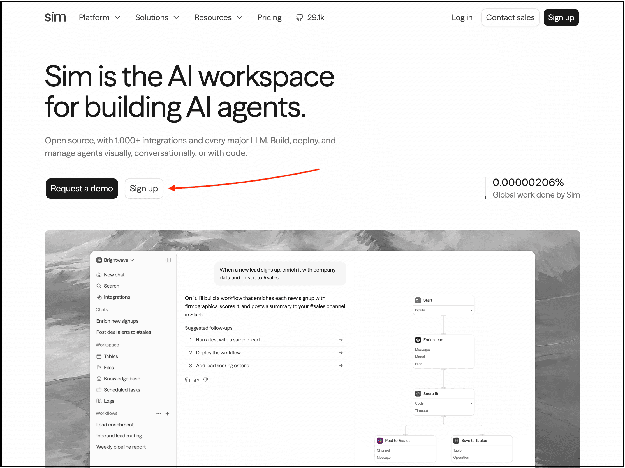
Task: Add a new workflow with plus icon
Action: (x=168, y=413)
